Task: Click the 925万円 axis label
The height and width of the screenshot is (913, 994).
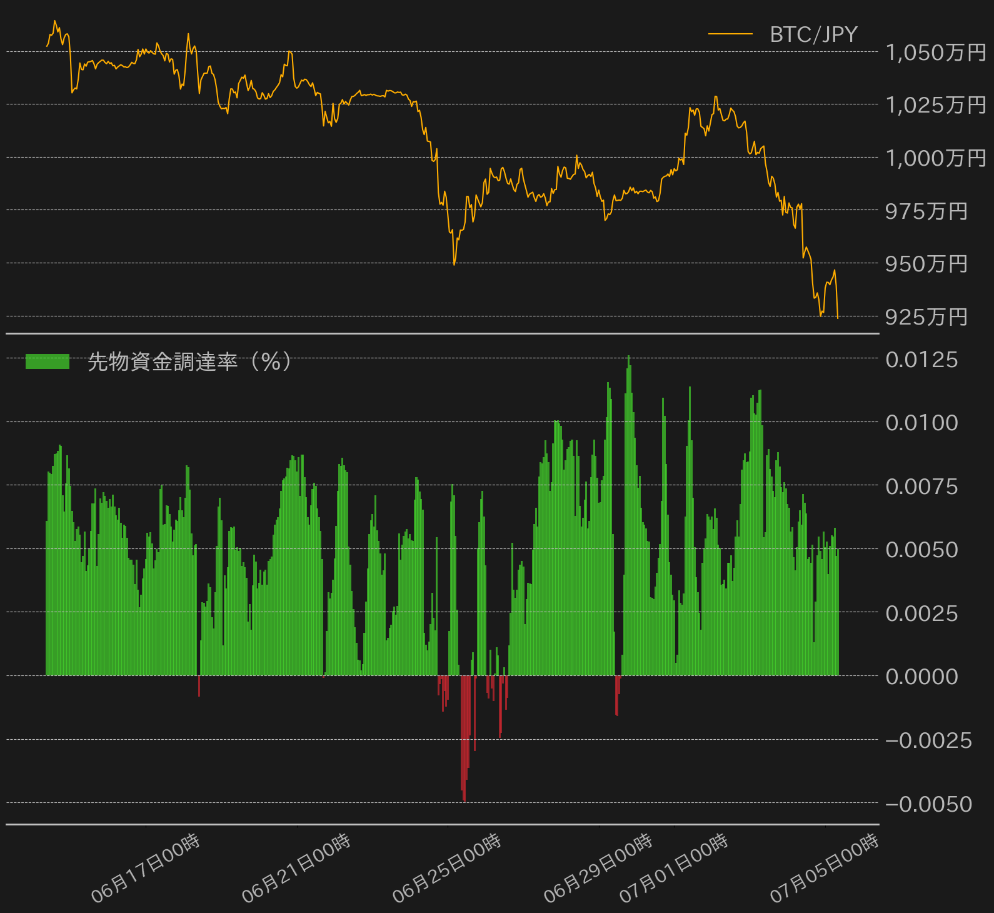Action: (x=926, y=317)
